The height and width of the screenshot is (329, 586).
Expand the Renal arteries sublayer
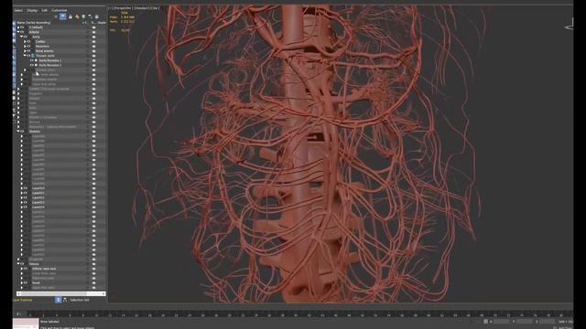[x=25, y=51]
